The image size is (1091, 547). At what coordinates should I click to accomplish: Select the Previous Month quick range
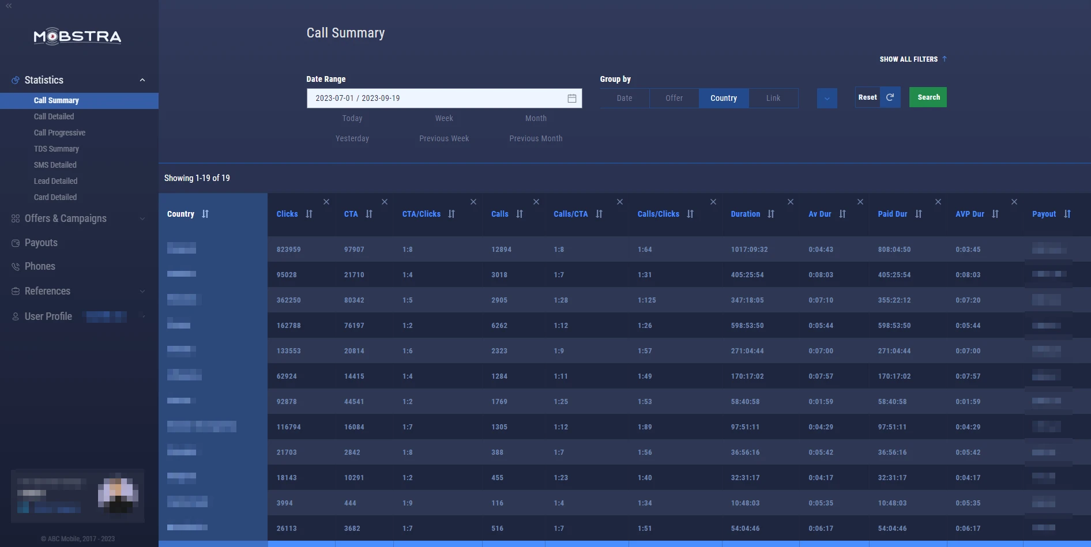tap(536, 138)
